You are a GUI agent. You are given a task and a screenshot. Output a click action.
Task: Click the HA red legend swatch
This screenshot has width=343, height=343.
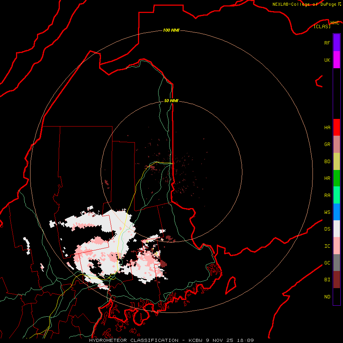pyautogui.click(x=337, y=127)
